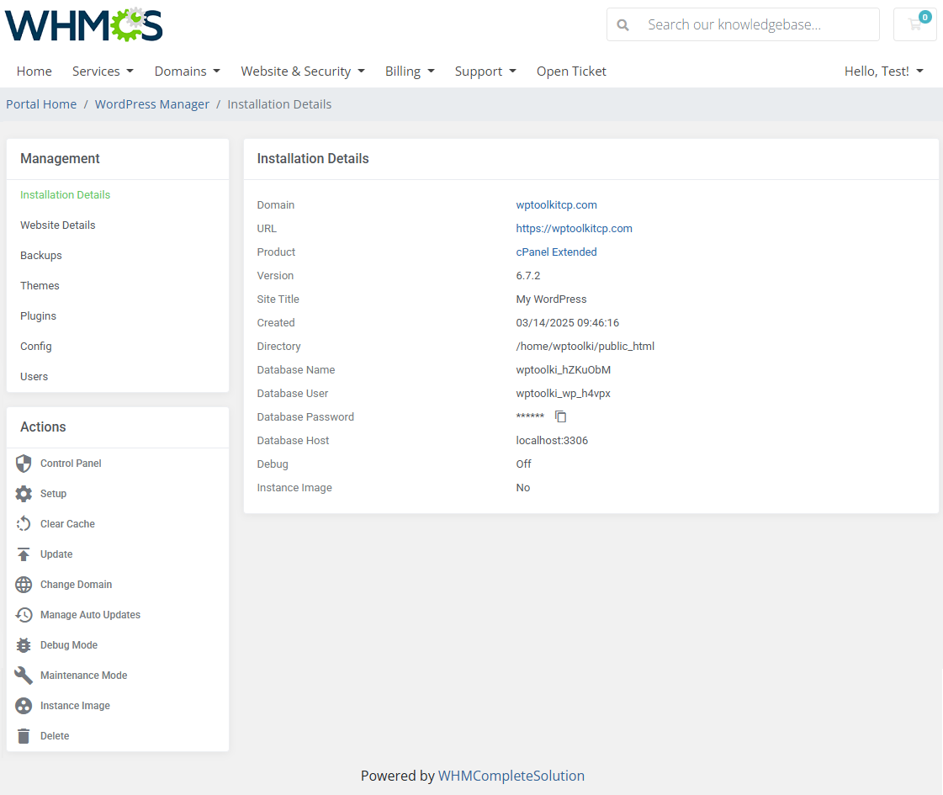Click the database user wptoolki_wp_h4vpx
This screenshot has height=795, width=943.
(564, 393)
